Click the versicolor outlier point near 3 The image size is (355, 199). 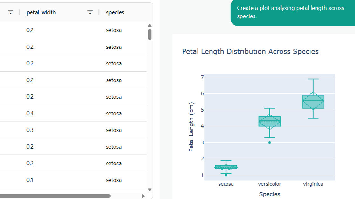tap(270, 142)
